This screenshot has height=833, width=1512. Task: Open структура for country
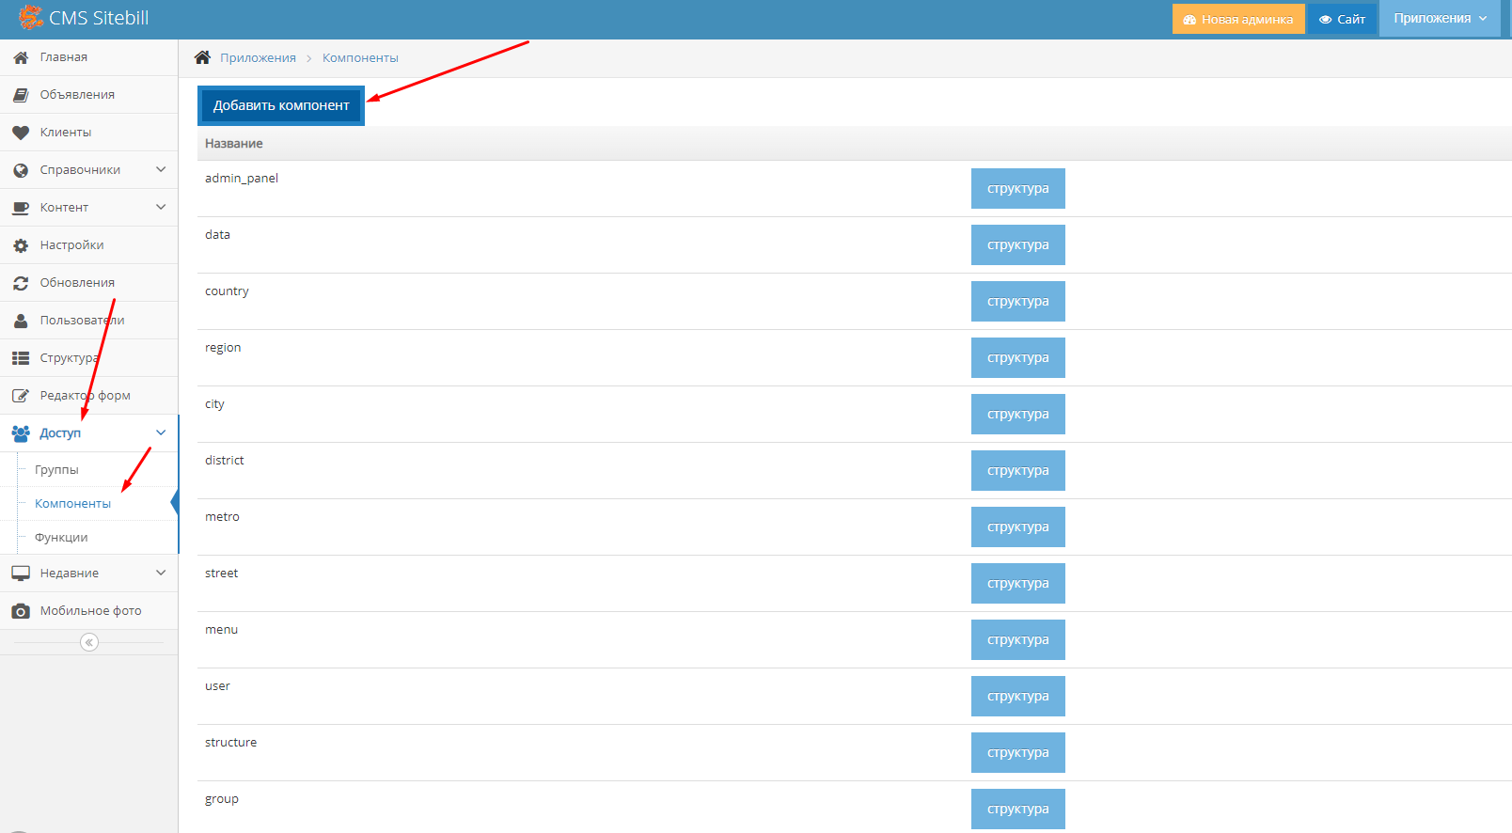pyautogui.click(x=1018, y=302)
